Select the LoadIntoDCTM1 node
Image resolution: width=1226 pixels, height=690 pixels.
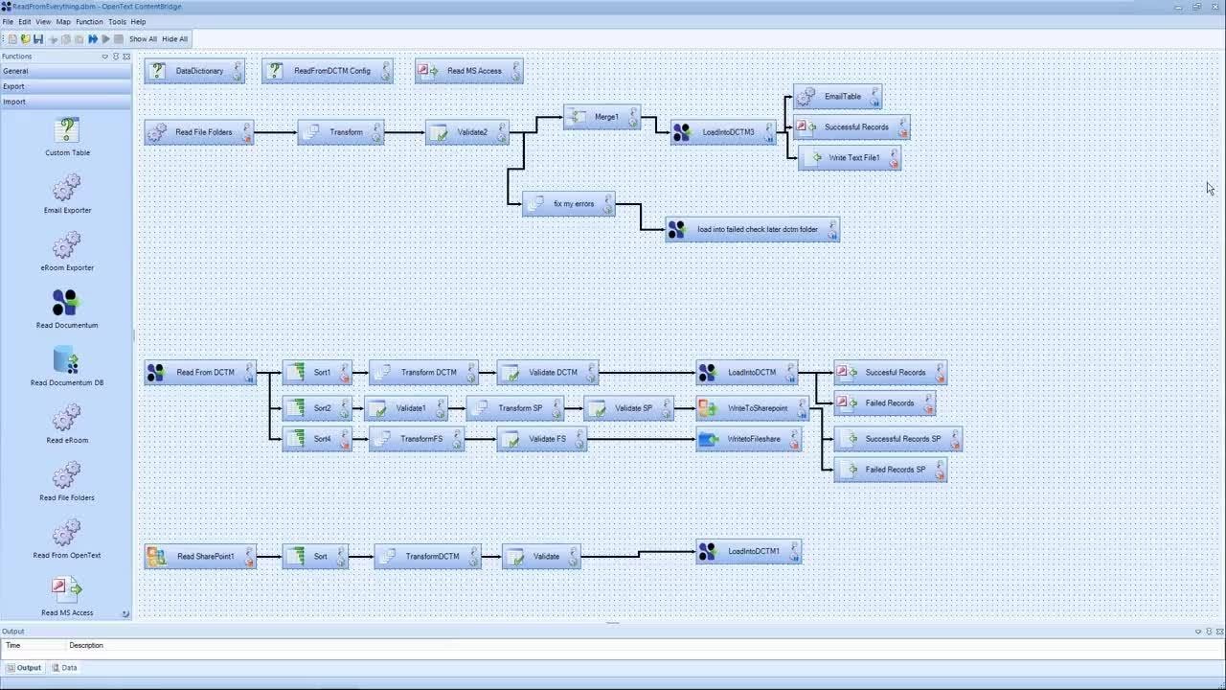[x=749, y=552]
